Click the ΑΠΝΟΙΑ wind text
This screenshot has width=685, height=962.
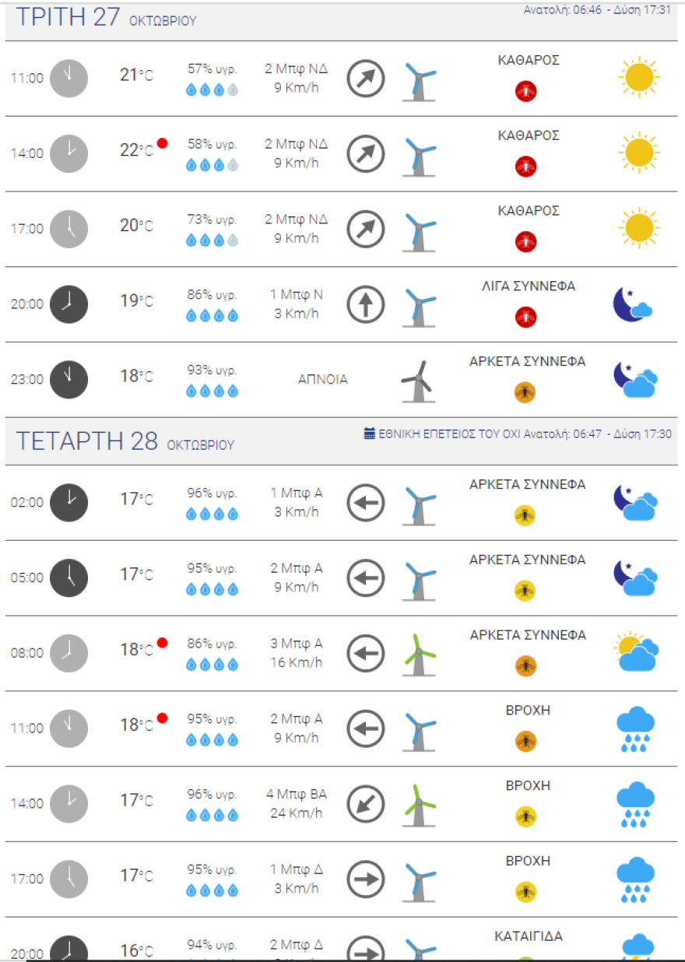click(323, 380)
